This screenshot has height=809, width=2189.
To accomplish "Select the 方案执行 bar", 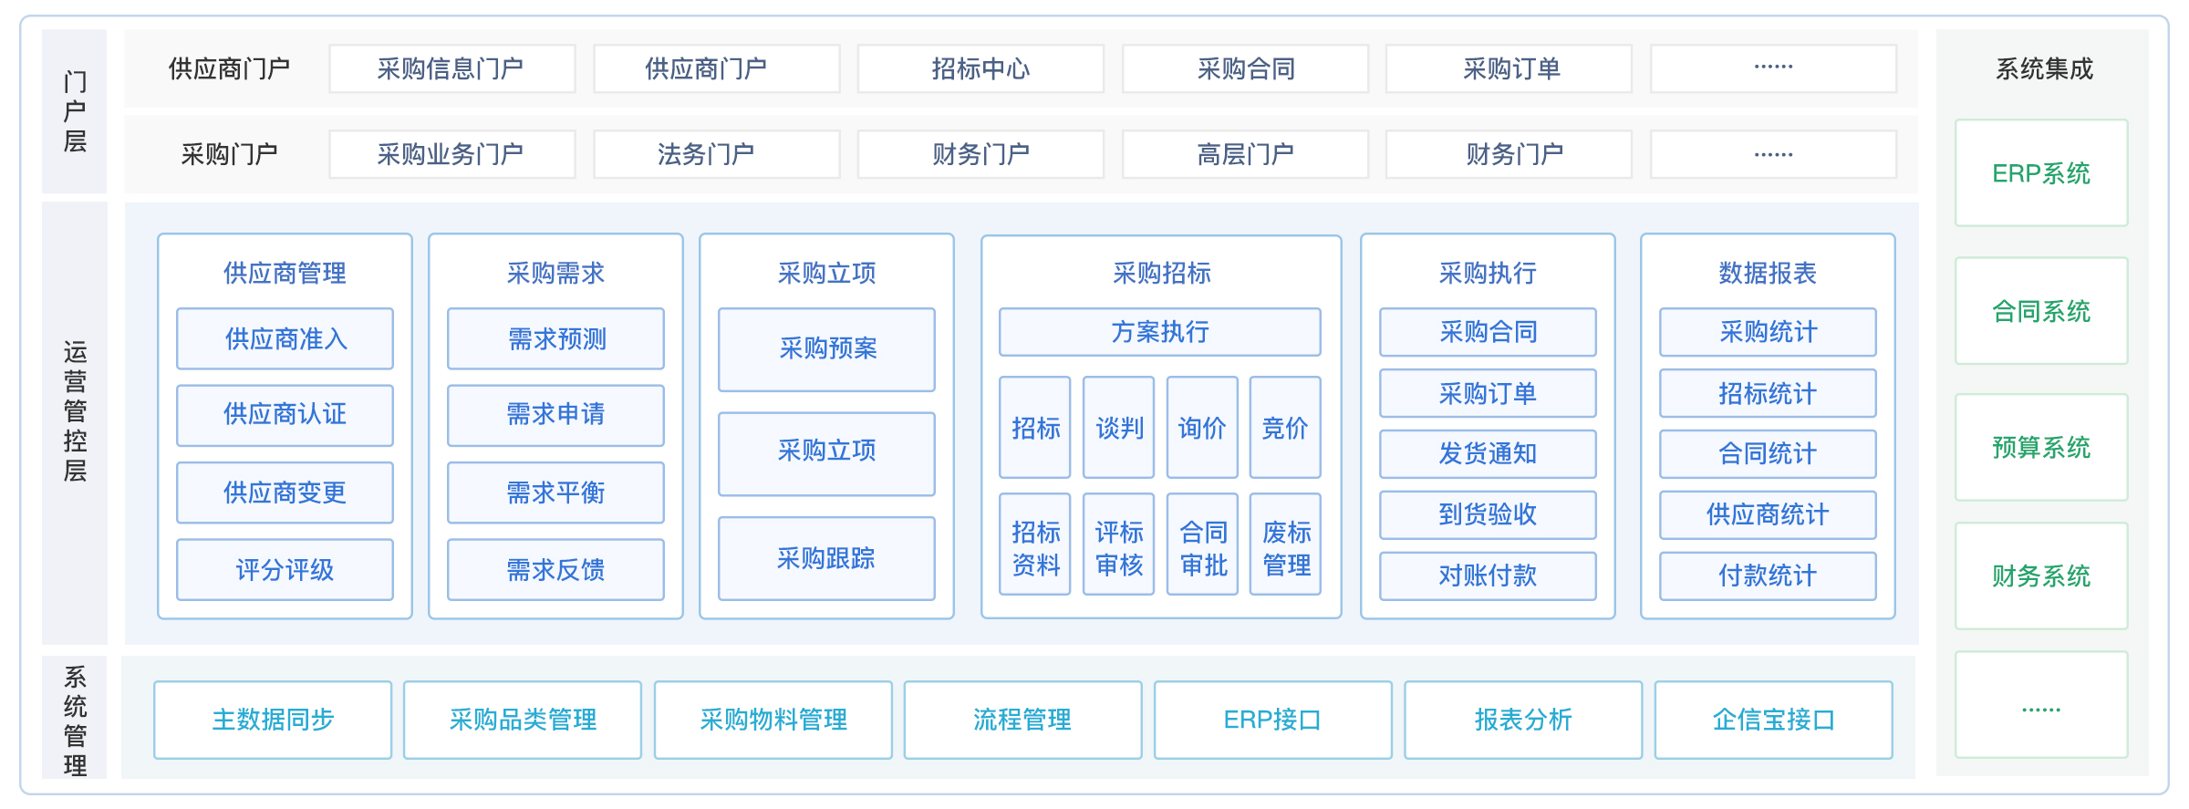I will coord(1159,332).
